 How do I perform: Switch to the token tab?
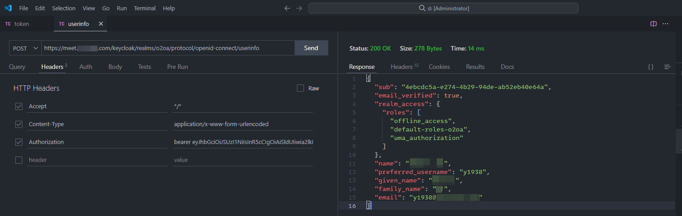pyautogui.click(x=21, y=24)
